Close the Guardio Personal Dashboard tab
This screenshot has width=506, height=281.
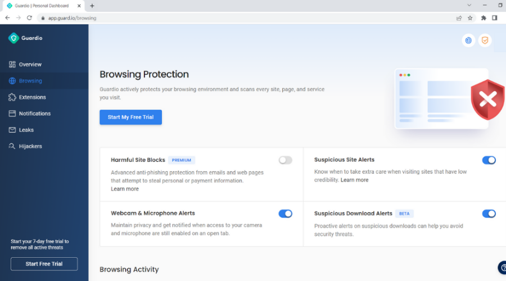(x=79, y=6)
